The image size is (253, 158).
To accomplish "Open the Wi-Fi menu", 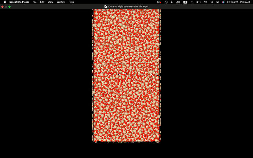I will coord(206,2).
